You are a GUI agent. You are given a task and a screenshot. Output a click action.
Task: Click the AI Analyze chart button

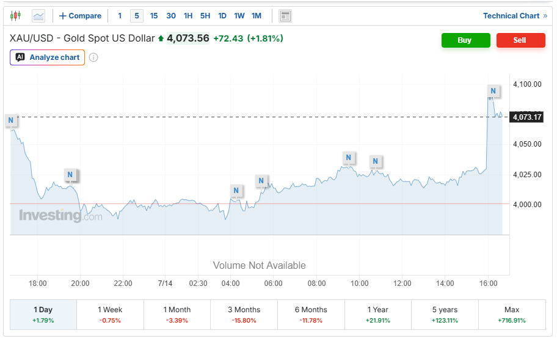click(47, 57)
